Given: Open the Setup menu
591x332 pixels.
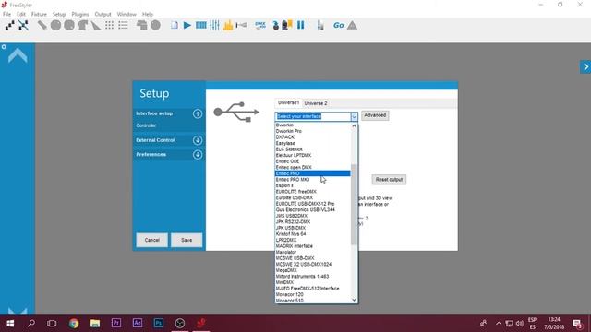Looking at the screenshot, I should (x=59, y=14).
